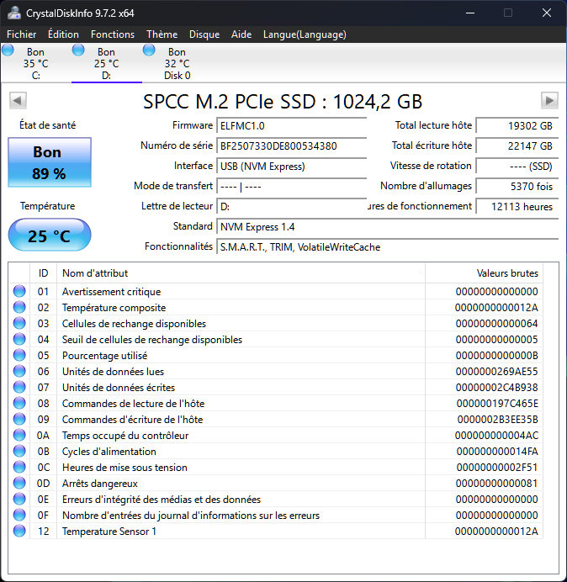Minimize the CrystalDiskInfo window

coord(470,13)
